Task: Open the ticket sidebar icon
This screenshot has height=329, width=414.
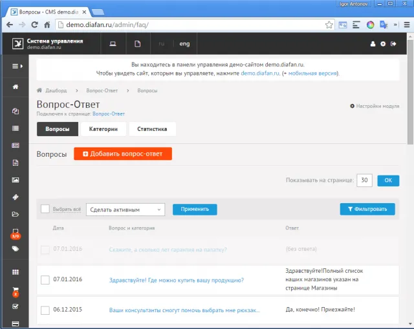Action: [x=16, y=197]
